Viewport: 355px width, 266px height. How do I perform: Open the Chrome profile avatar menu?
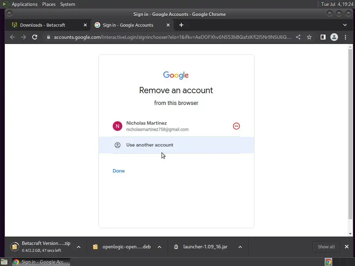pos(334,37)
